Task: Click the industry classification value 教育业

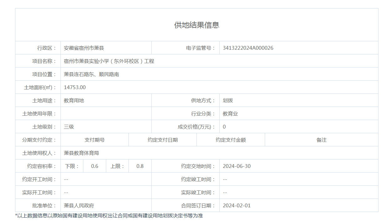Action: pos(230,114)
